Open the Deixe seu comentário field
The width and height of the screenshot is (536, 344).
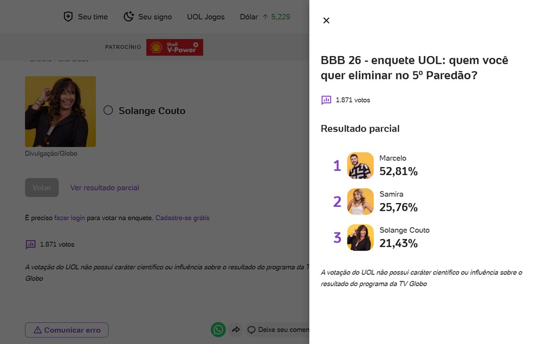tap(278, 330)
